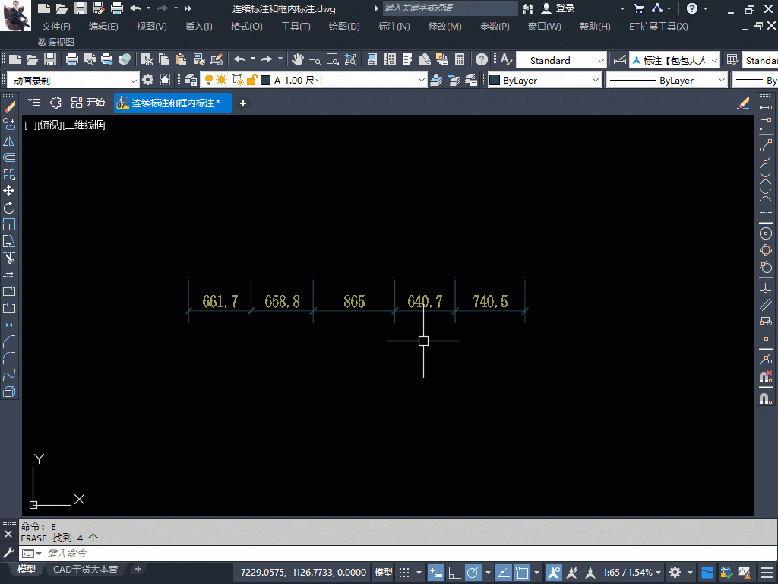Click the shopping cart icon in title bar
This screenshot has height=584, width=778.
click(639, 8)
